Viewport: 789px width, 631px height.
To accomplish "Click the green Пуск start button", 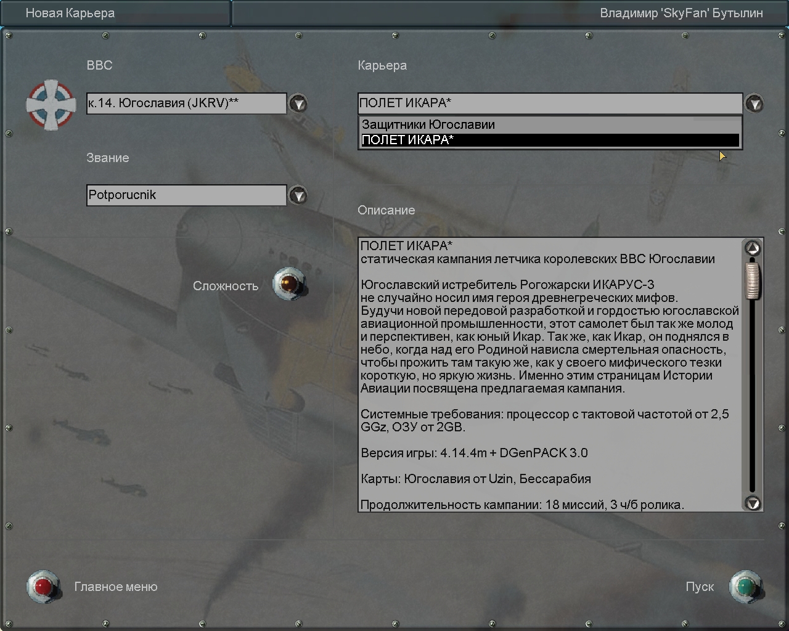I will tap(746, 587).
